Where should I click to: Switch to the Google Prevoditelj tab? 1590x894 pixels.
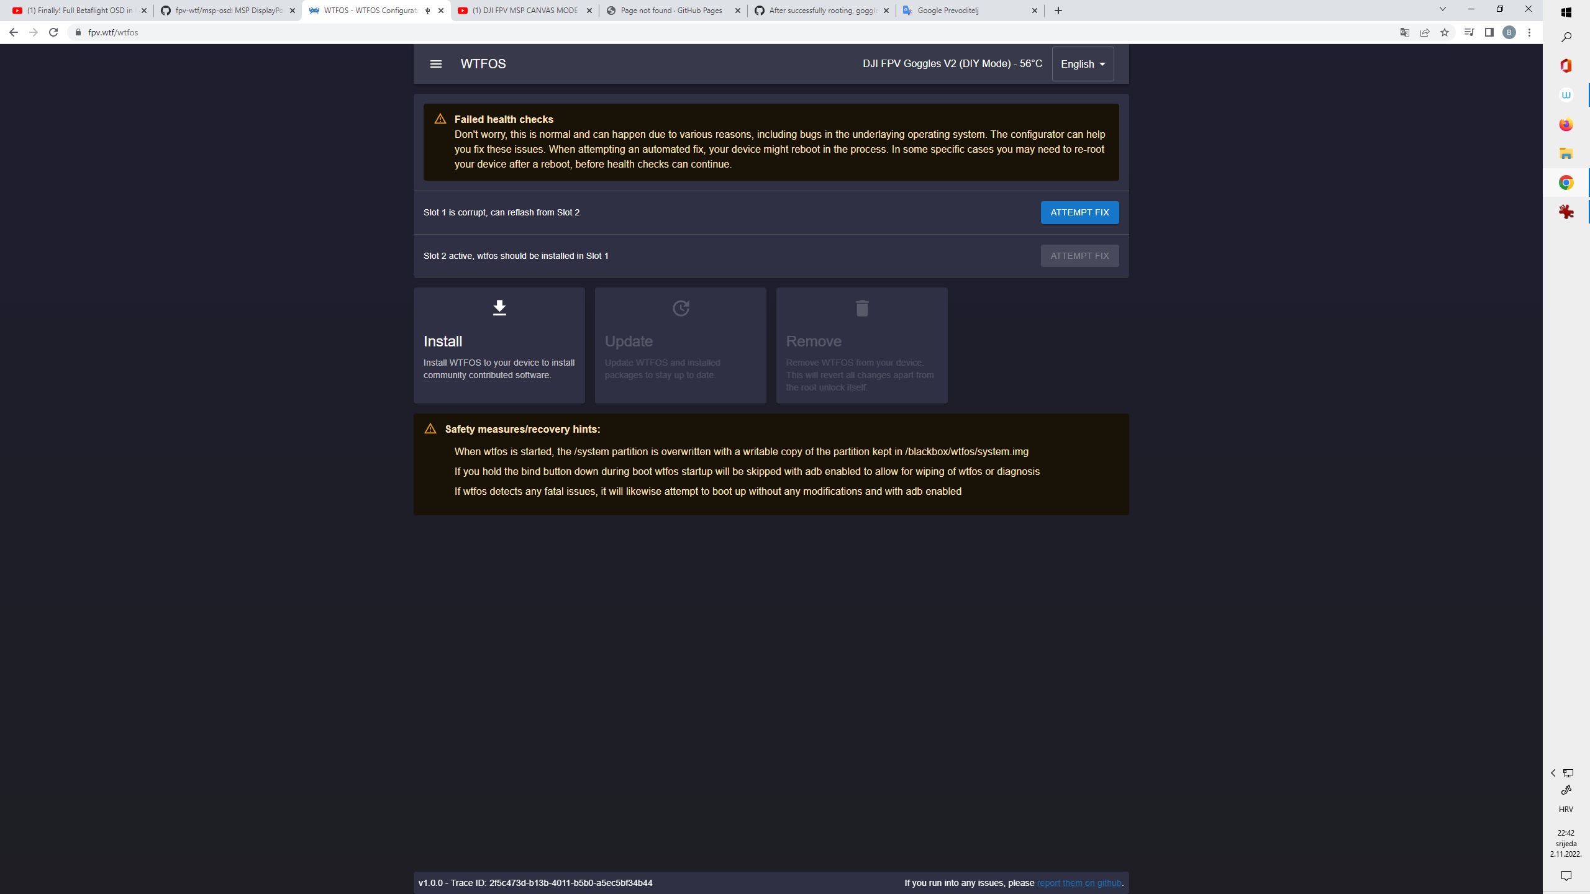(x=956, y=10)
